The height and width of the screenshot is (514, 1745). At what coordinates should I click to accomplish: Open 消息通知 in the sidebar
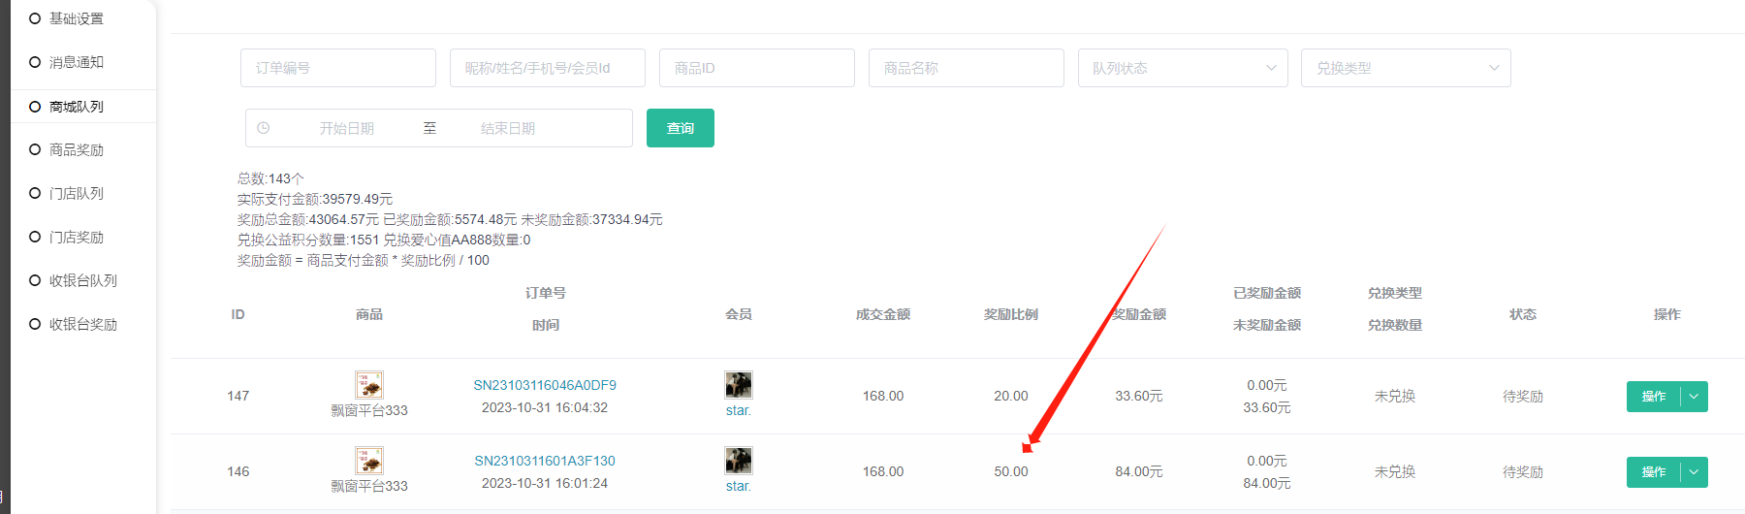pyautogui.click(x=77, y=62)
